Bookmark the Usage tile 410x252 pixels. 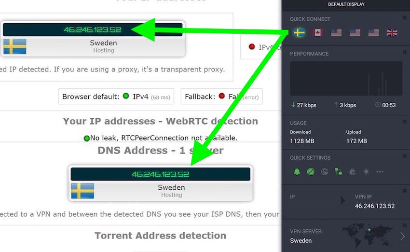405,122
